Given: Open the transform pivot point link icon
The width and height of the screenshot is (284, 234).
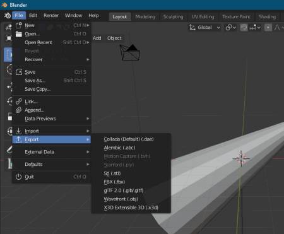Looking at the screenshot, I should [x=230, y=28].
